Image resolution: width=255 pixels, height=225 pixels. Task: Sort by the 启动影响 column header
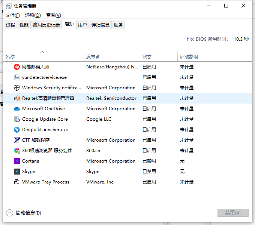point(189,57)
